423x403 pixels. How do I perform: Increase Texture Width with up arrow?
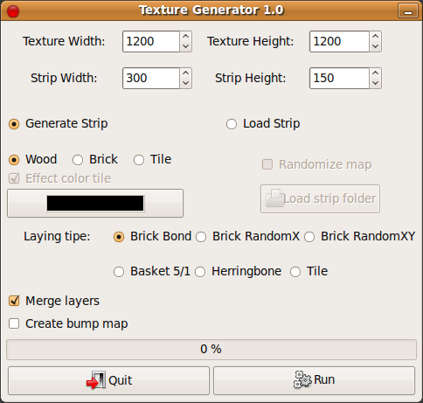[x=185, y=37]
